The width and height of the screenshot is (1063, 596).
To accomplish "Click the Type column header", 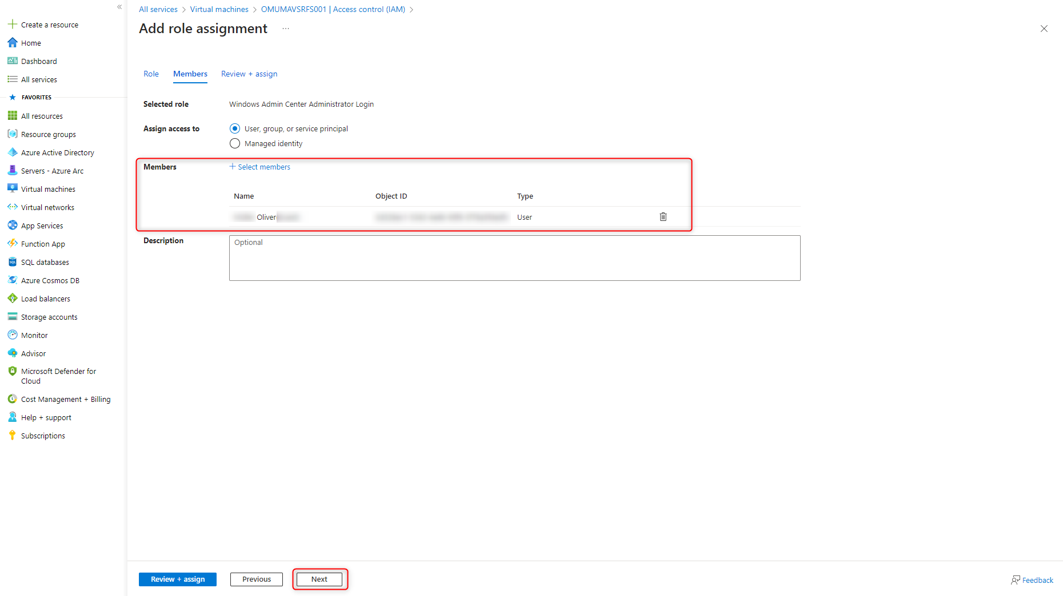I will [525, 196].
